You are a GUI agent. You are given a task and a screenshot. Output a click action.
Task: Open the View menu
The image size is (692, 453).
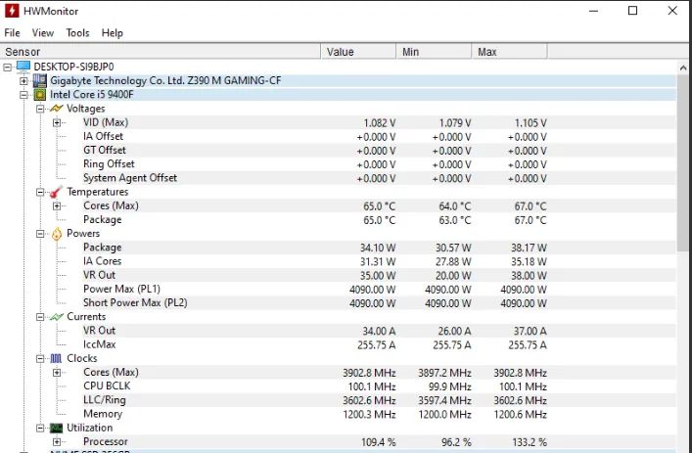42,33
